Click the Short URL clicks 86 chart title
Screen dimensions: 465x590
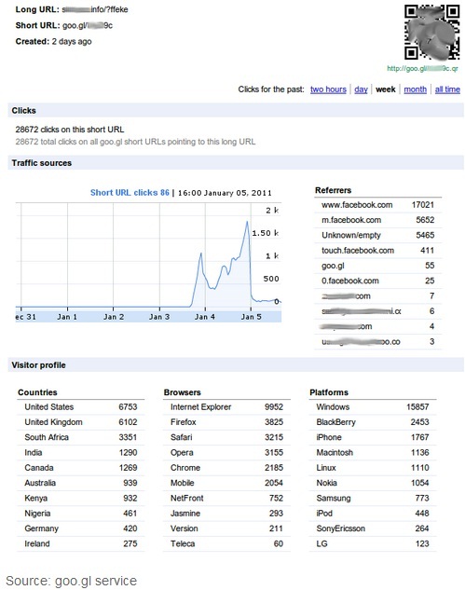130,193
